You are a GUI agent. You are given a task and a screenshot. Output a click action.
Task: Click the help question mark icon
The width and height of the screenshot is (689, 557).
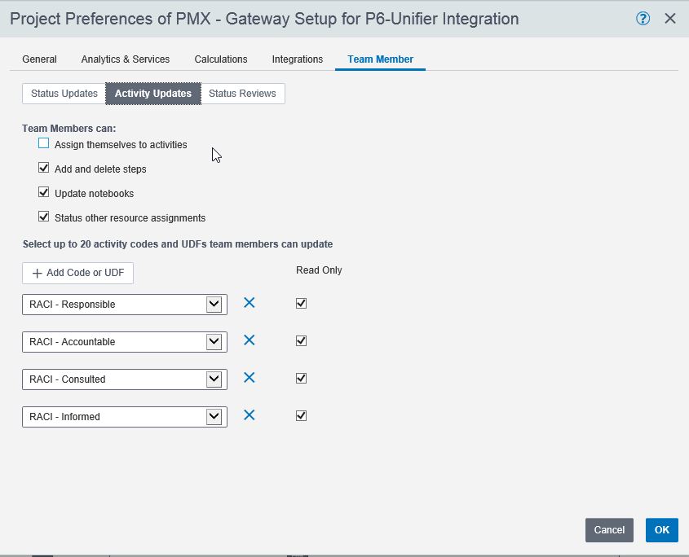coord(643,19)
